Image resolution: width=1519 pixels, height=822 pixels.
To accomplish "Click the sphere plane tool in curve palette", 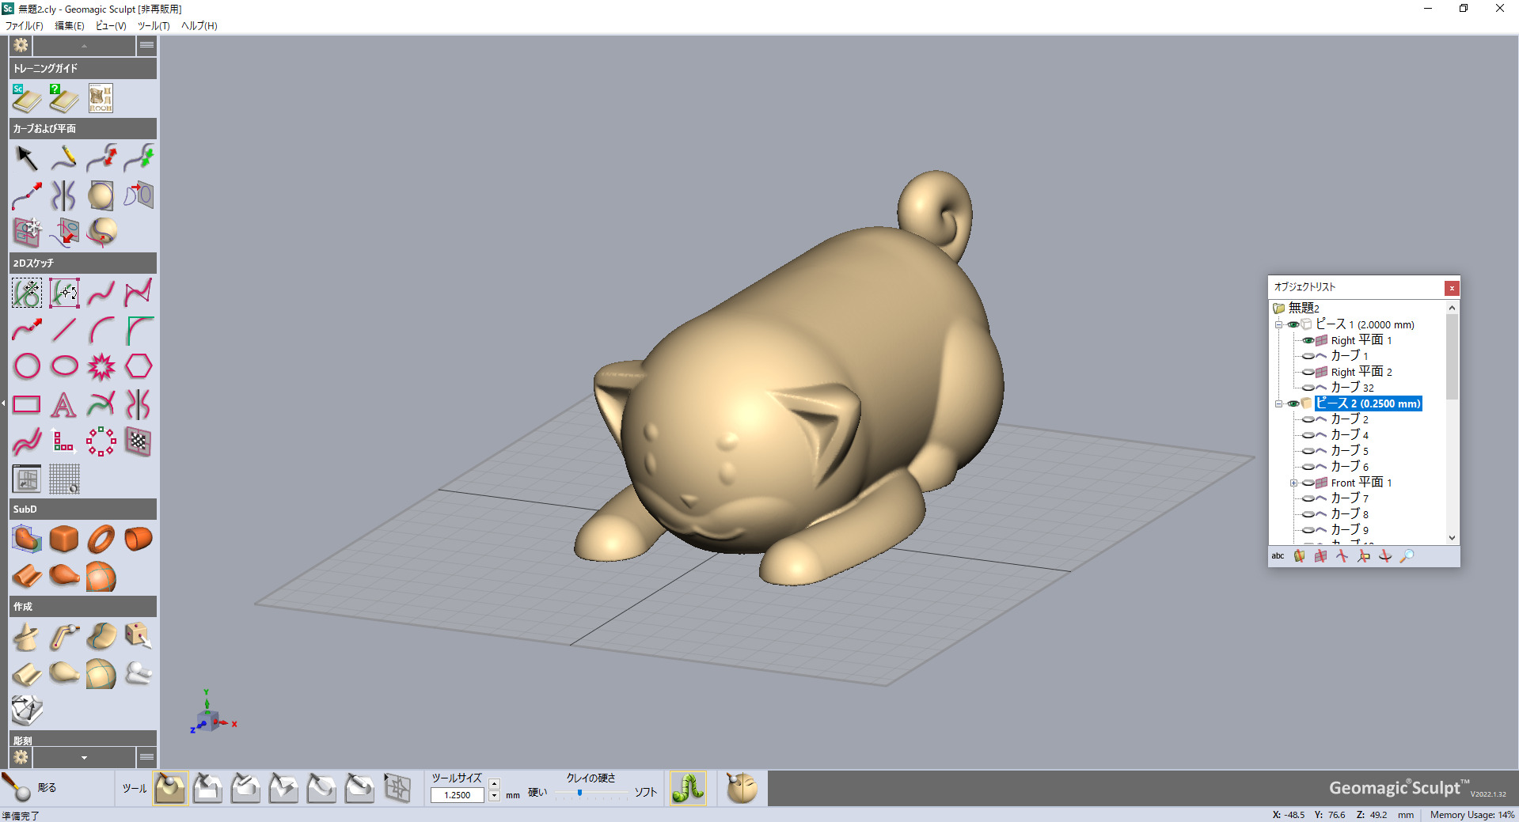I will tap(101, 195).
